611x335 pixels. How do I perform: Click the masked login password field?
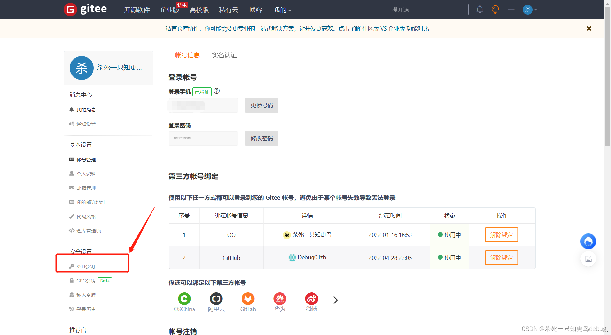click(x=203, y=138)
